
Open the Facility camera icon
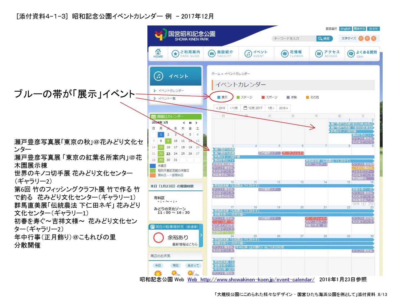[x=212, y=54]
